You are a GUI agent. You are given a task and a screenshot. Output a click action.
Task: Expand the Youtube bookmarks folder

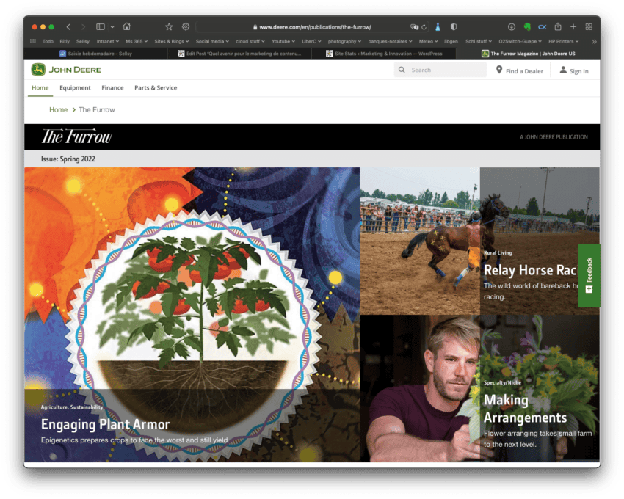(x=283, y=41)
